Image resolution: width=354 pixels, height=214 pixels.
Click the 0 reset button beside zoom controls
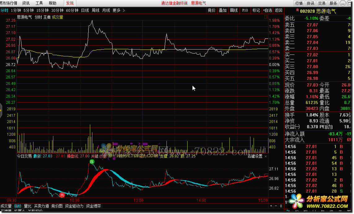click(x=281, y=206)
